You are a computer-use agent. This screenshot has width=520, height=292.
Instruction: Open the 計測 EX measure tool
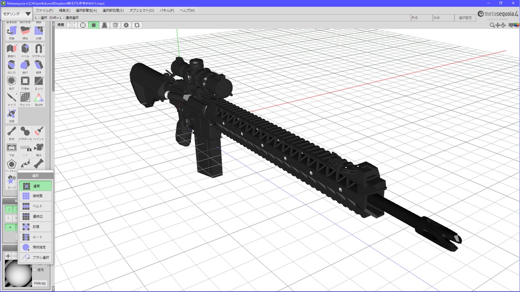click(x=25, y=150)
